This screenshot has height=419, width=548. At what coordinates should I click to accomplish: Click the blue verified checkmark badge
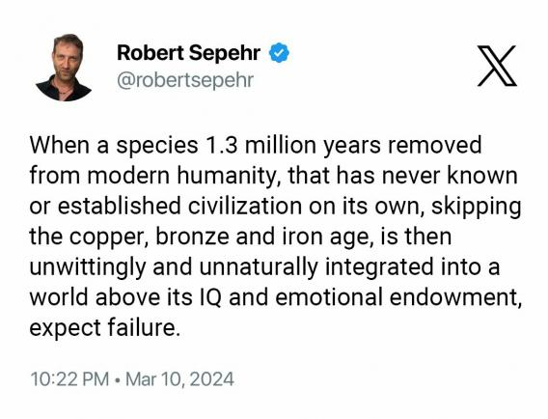pyautogui.click(x=279, y=53)
